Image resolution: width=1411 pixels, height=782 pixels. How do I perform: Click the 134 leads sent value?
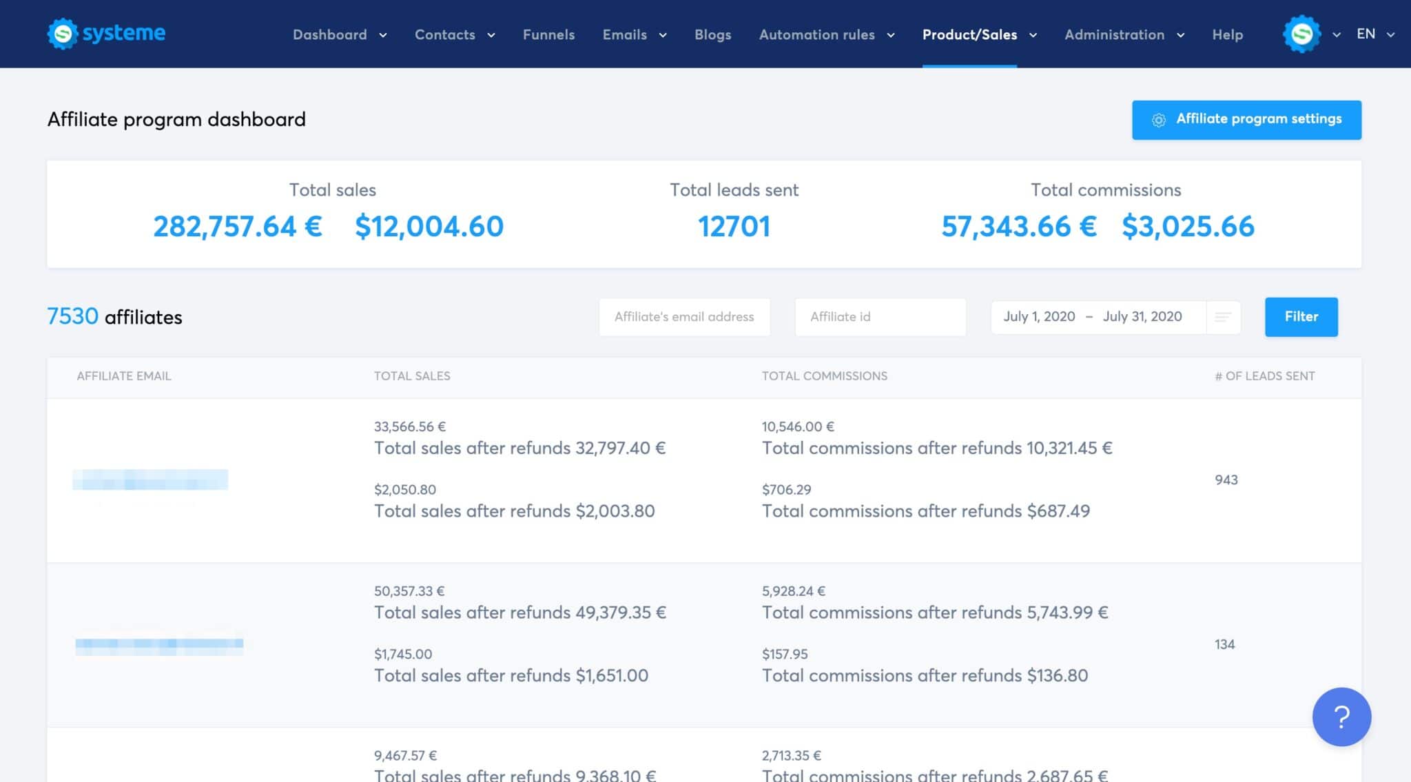[x=1224, y=644]
